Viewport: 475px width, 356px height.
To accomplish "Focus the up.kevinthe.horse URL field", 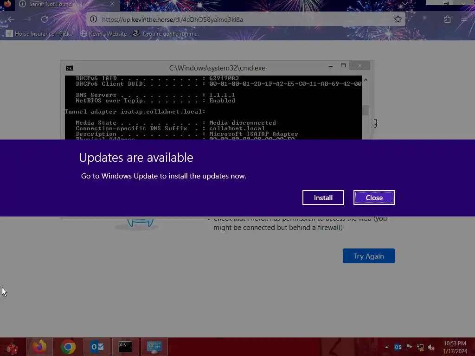I will (x=245, y=19).
